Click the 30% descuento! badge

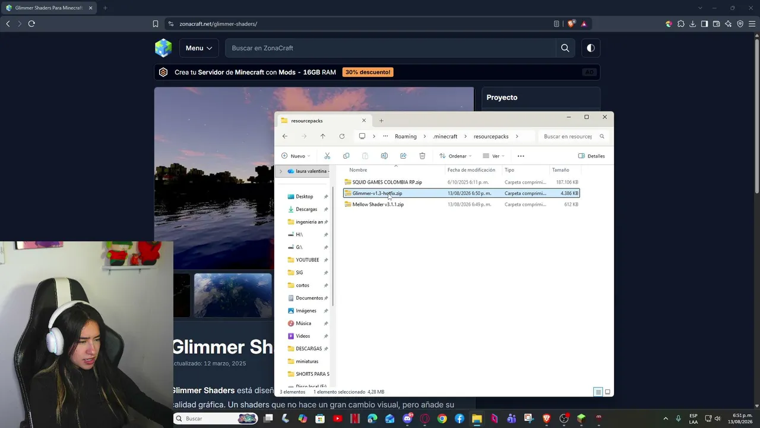coord(368,73)
